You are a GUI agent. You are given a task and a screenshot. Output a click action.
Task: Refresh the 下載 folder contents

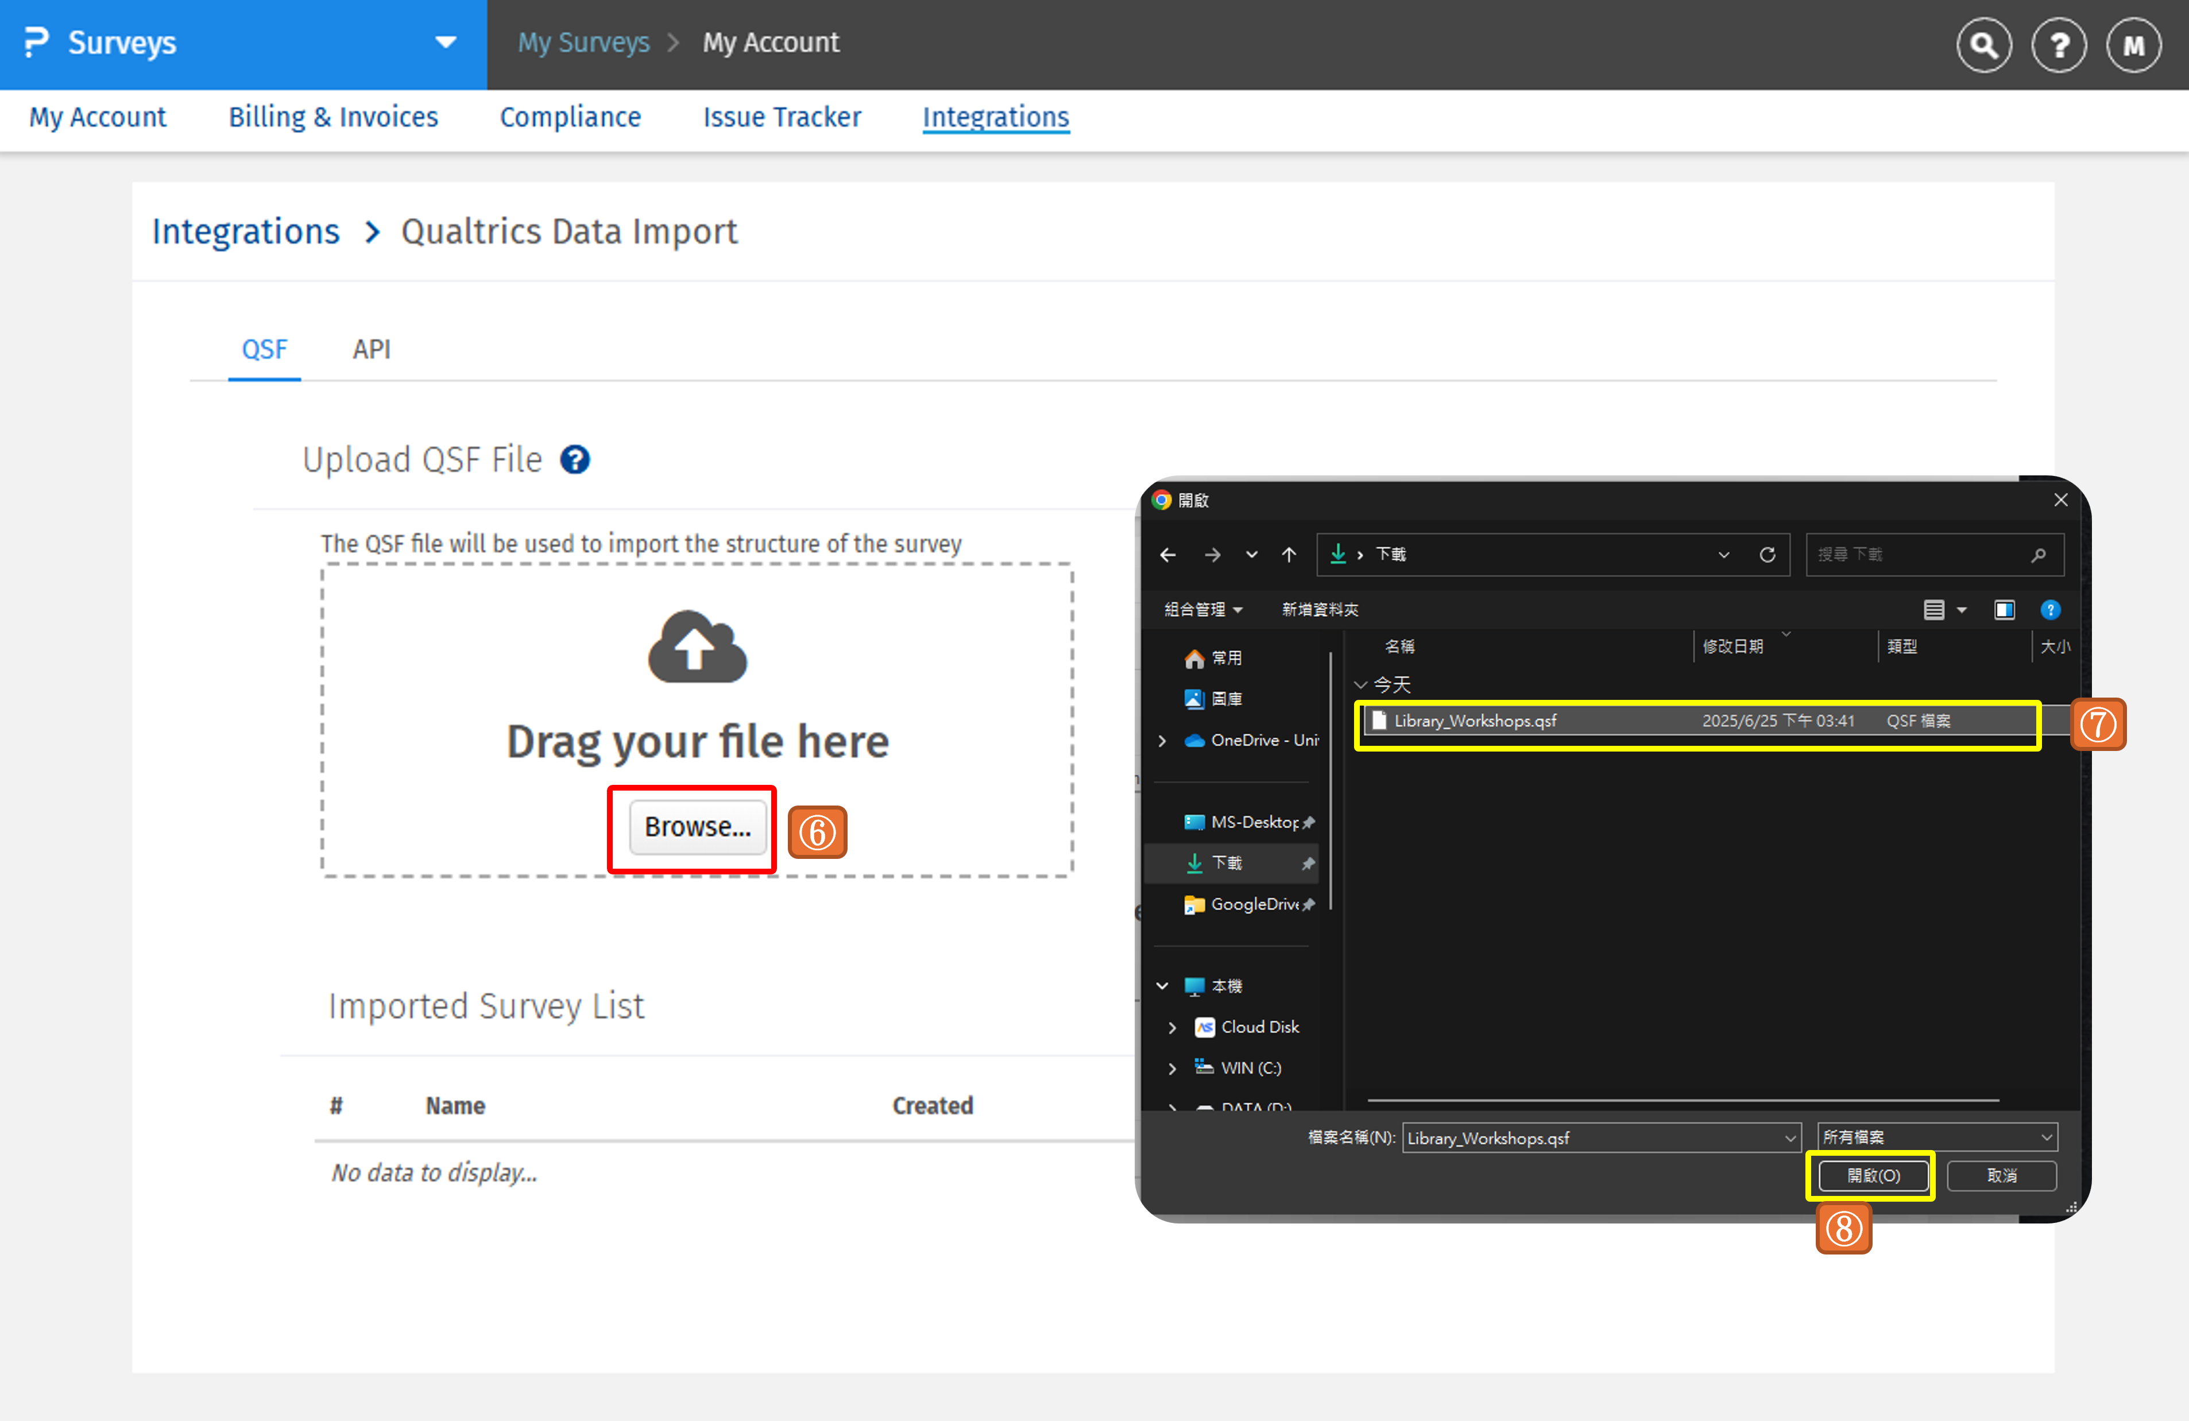1768,553
